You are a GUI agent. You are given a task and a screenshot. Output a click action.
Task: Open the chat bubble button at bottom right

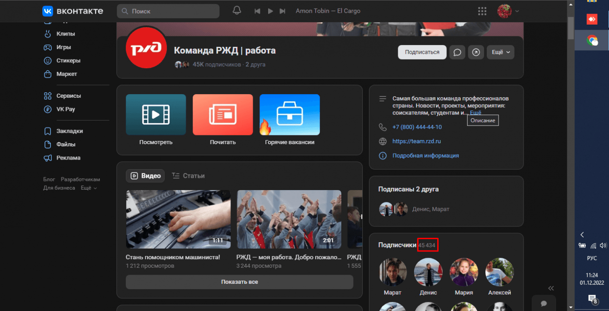(544, 303)
